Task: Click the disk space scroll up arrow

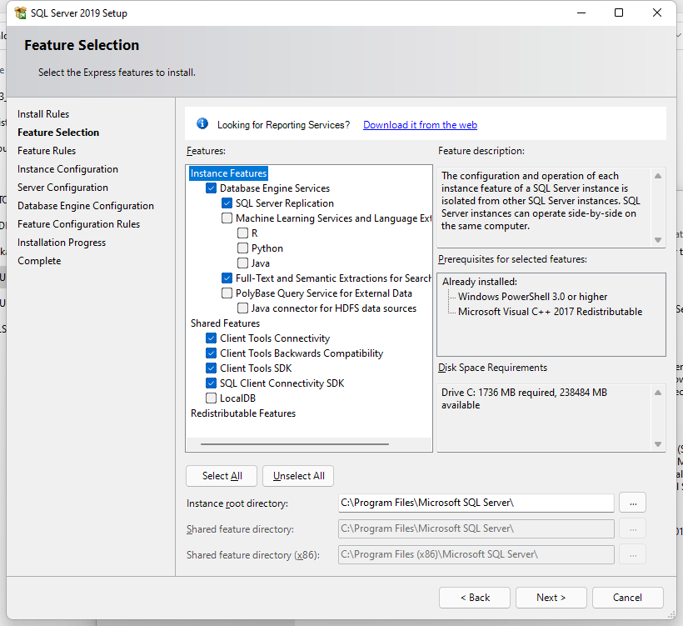Action: 658,393
